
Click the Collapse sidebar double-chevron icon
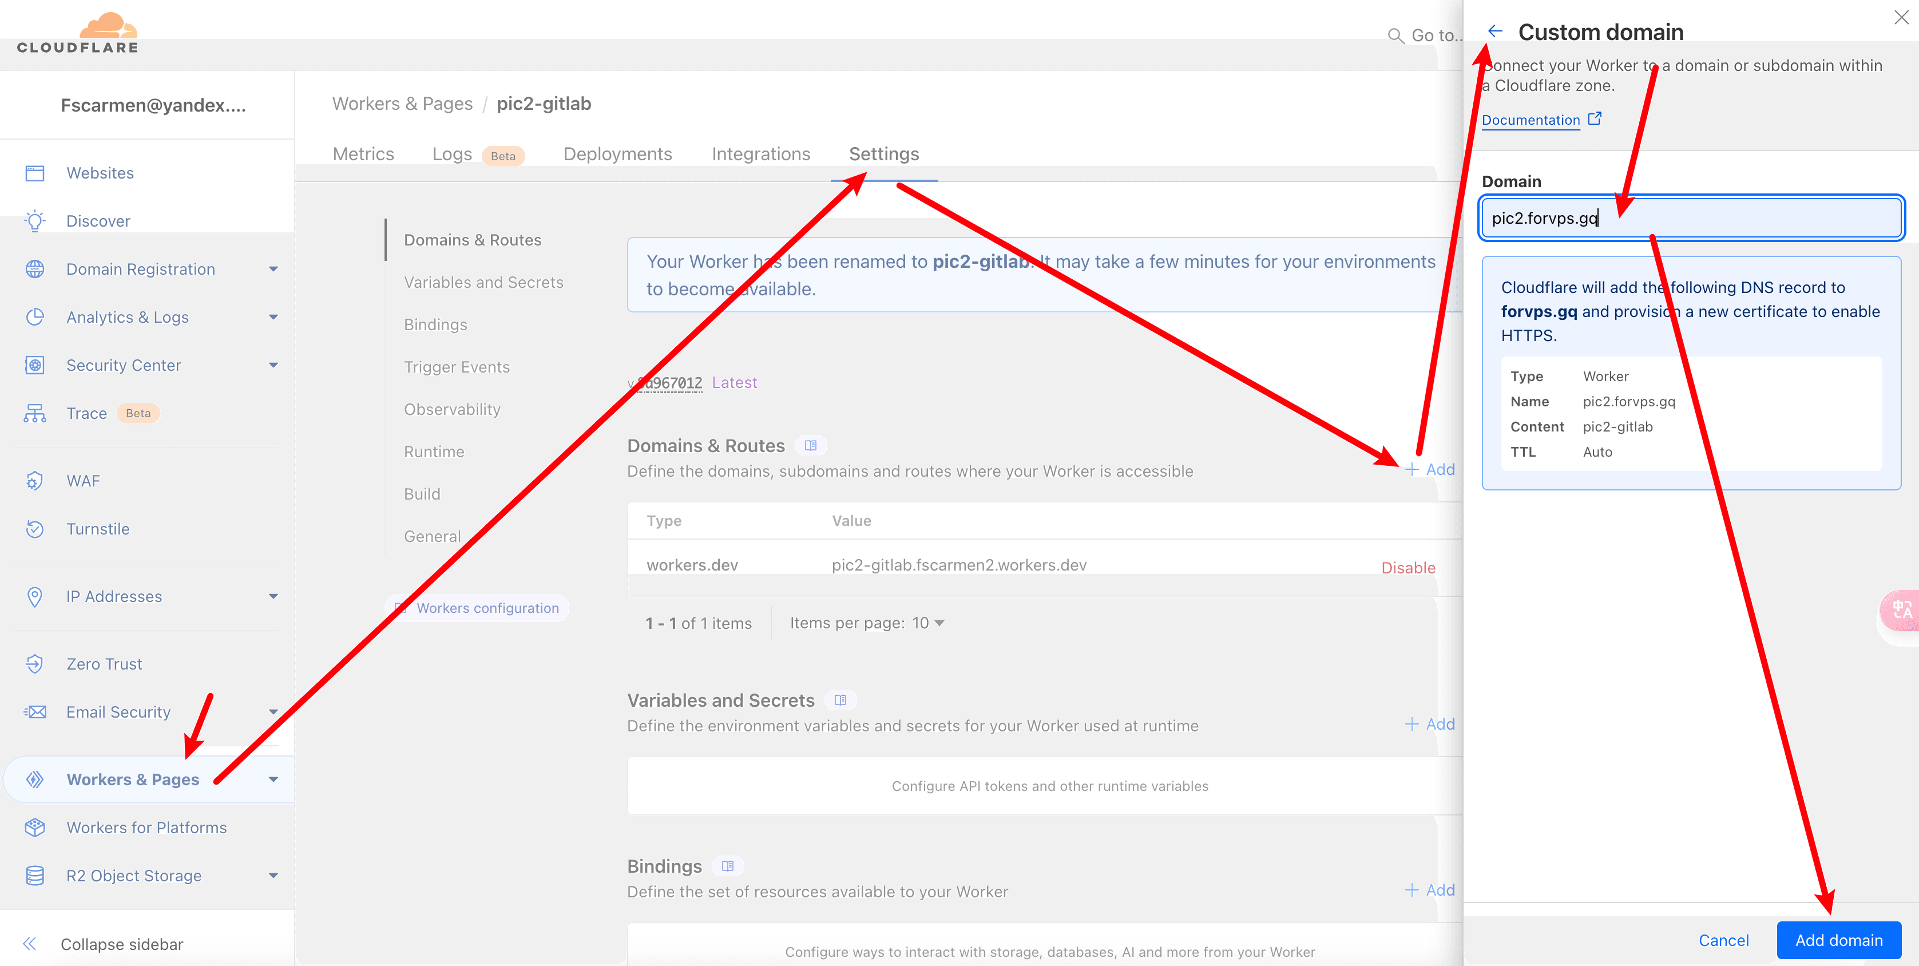(x=30, y=944)
